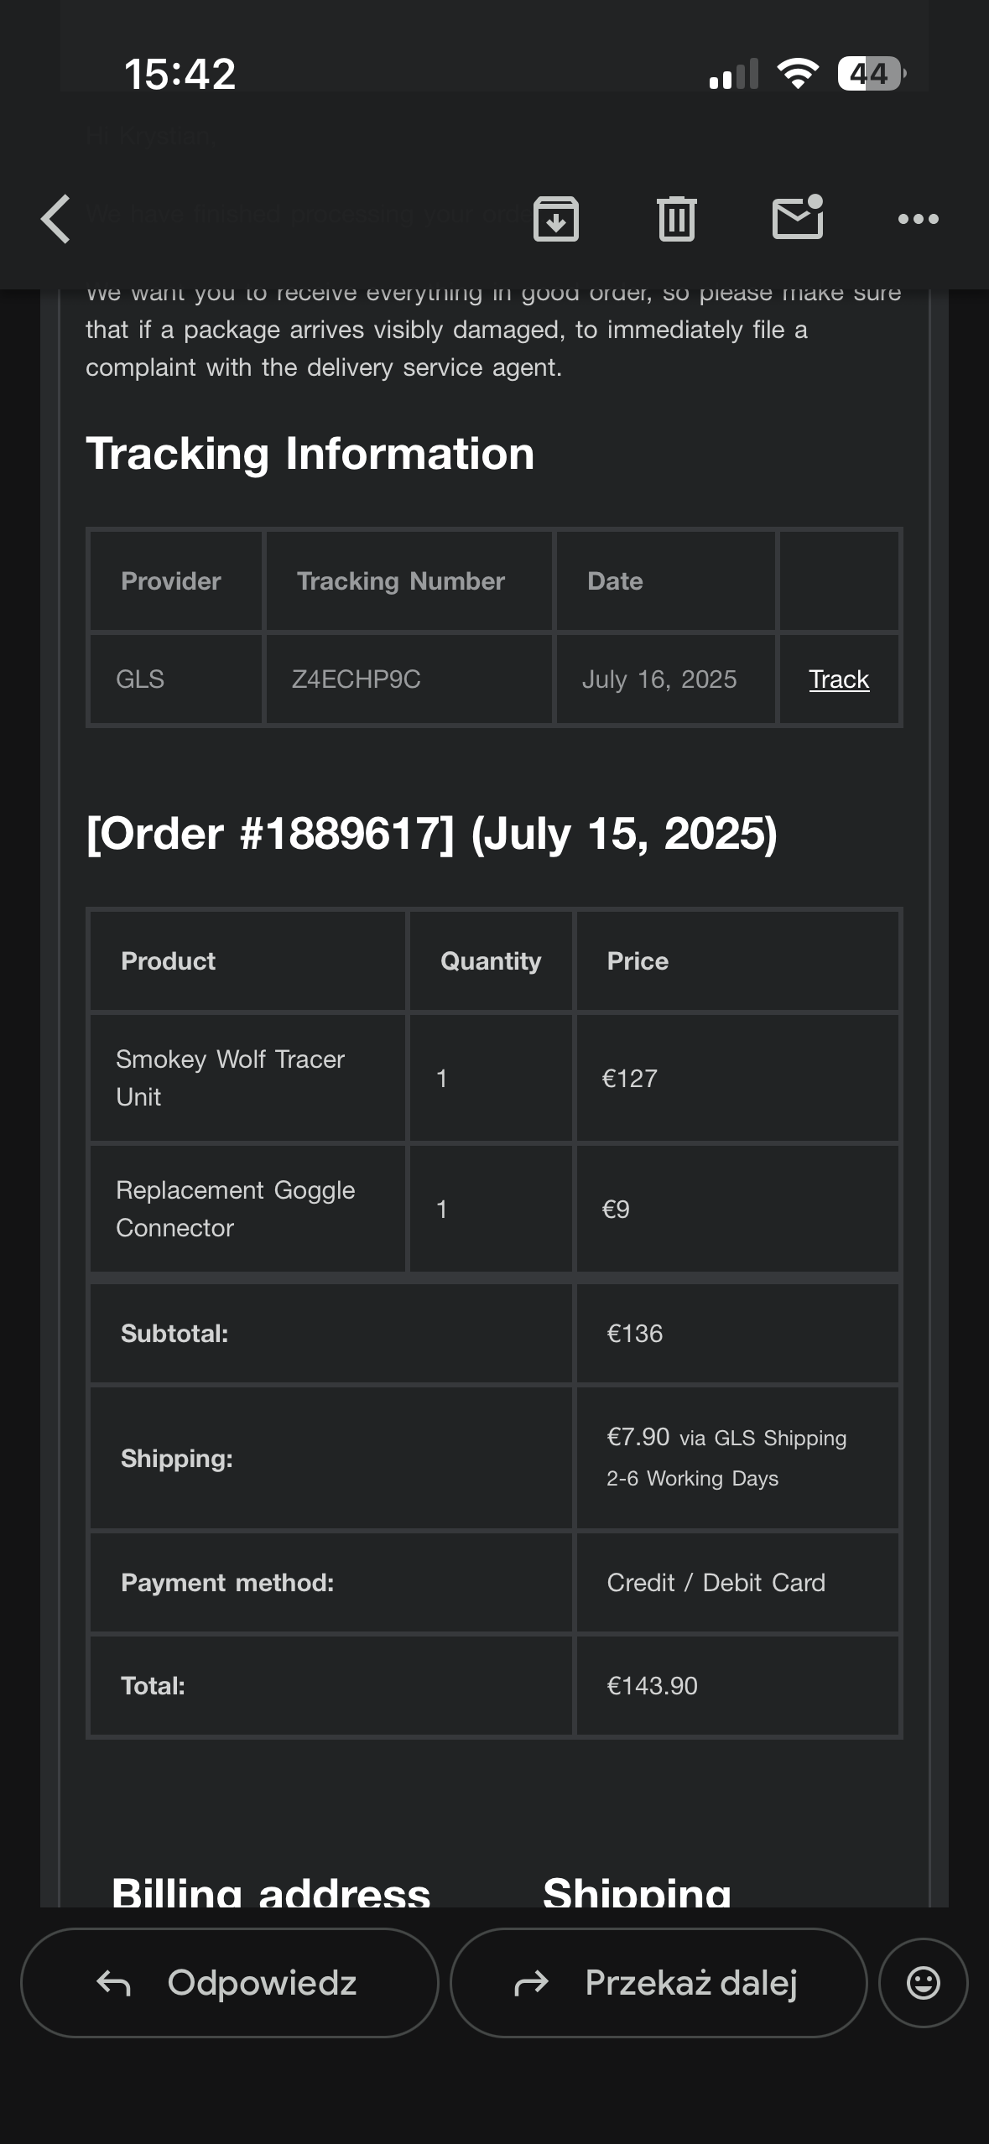Click the Track link for GLS shipment
Image resolution: width=989 pixels, height=2144 pixels.
coord(839,679)
